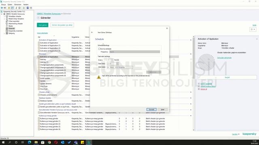Open the Kaspersky Lisansları tree node
The height and width of the screenshot is (145, 259).
pos(15,31)
